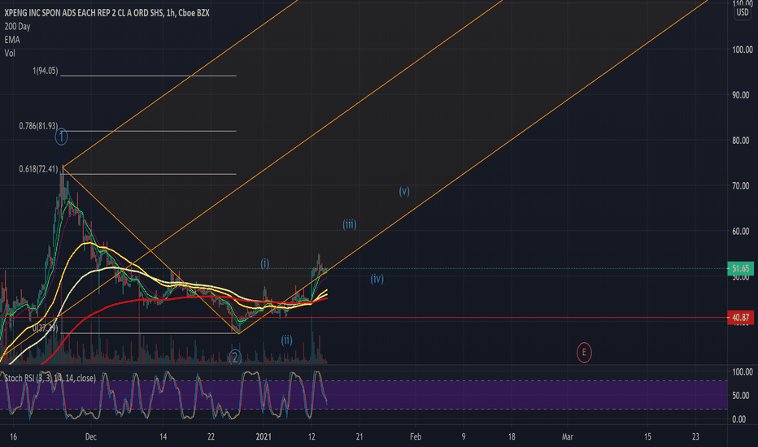This screenshot has width=758, height=447.
Task: Click the 90.00 price axis label
Action: [x=743, y=95]
